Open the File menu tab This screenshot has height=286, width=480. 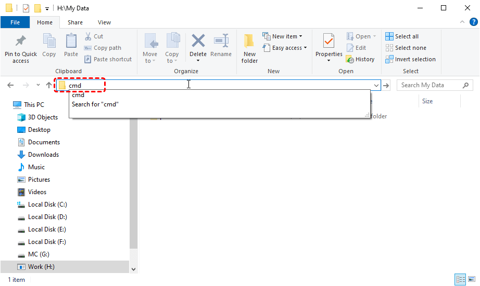click(15, 22)
